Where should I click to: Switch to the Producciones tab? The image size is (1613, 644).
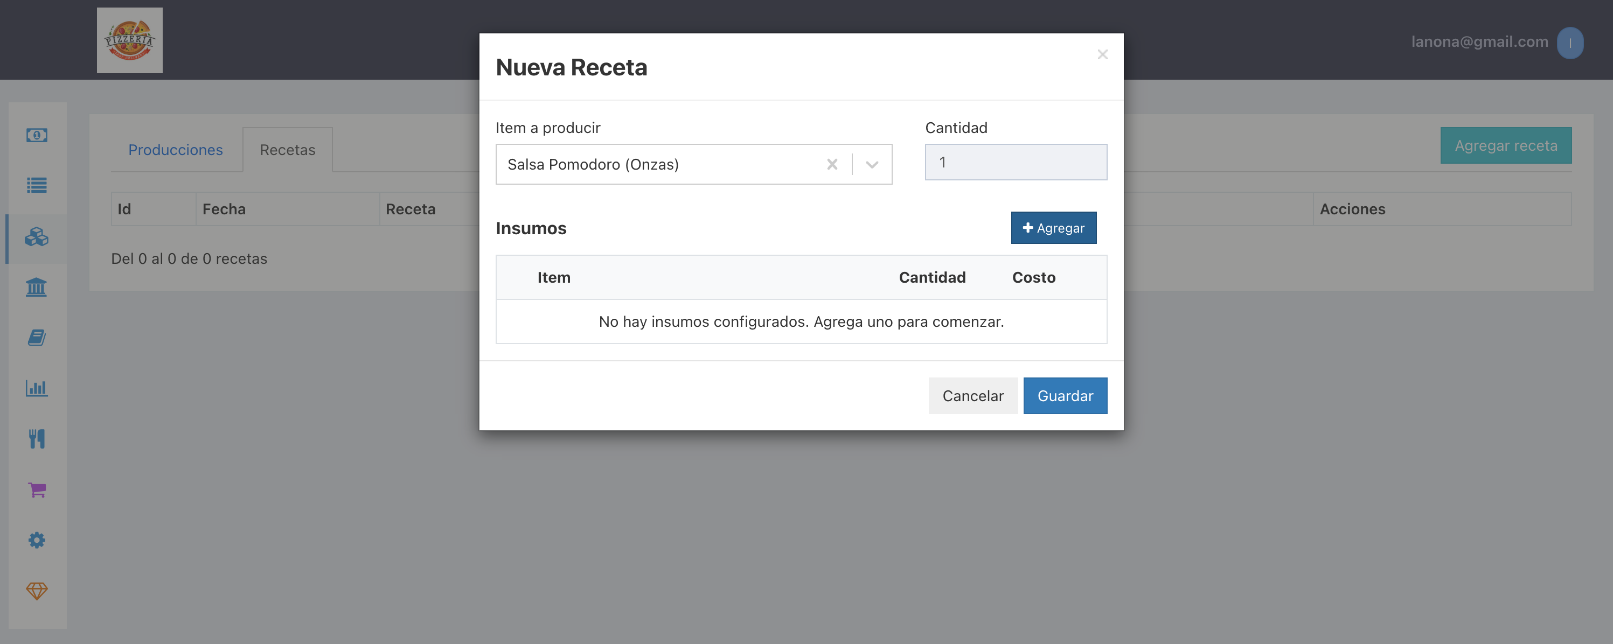pyautogui.click(x=176, y=150)
